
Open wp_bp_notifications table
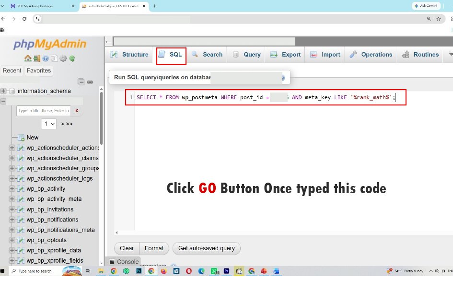(x=52, y=220)
